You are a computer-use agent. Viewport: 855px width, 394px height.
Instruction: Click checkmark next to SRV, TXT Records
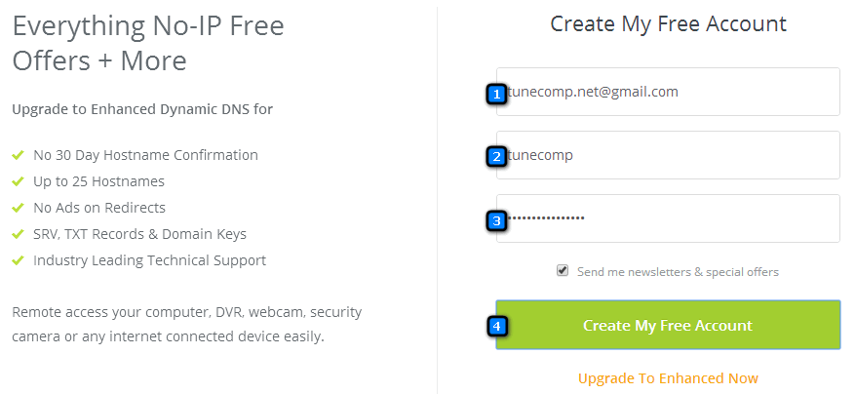coord(18,234)
